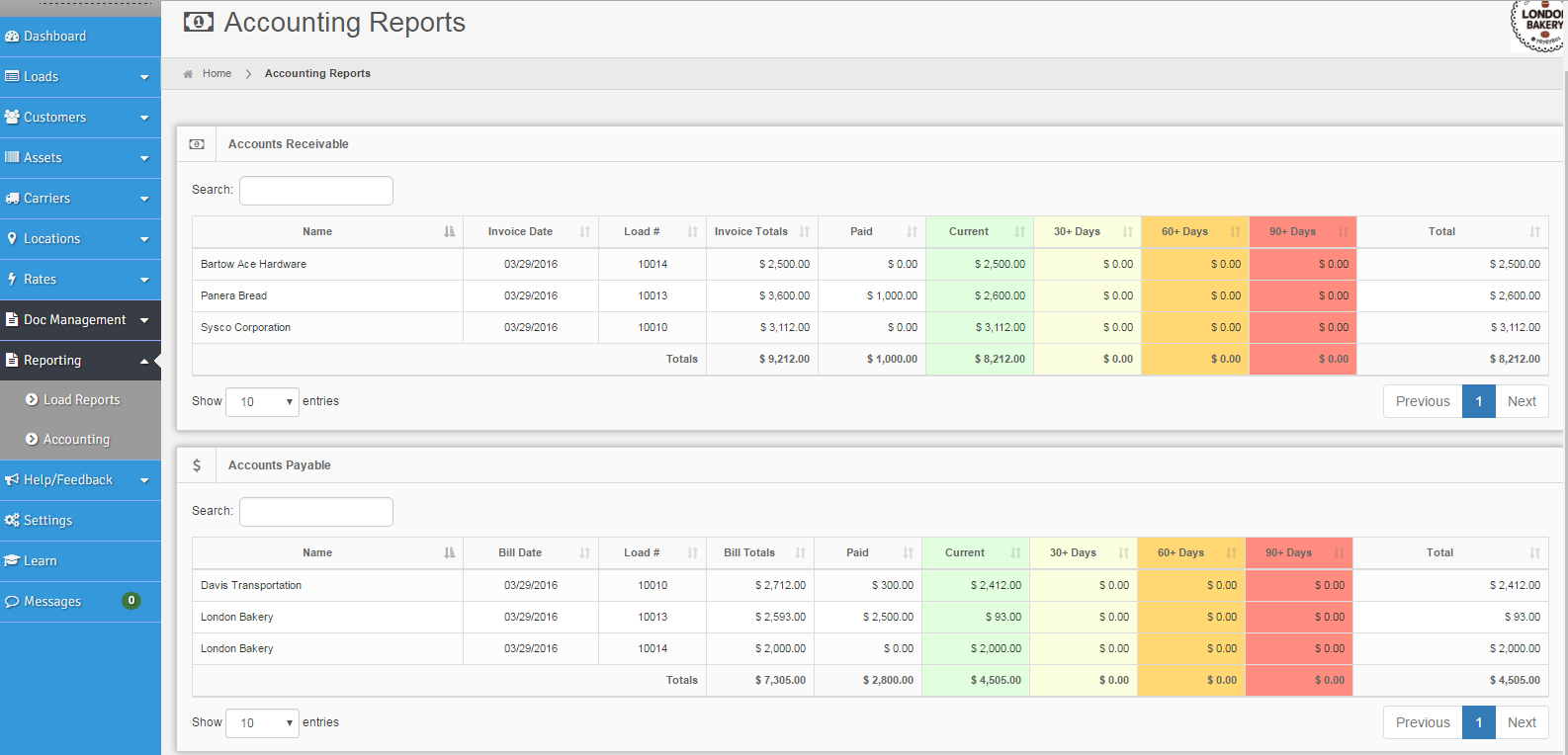Select the Accounting submenu item
This screenshot has height=755, width=1568.
(76, 440)
